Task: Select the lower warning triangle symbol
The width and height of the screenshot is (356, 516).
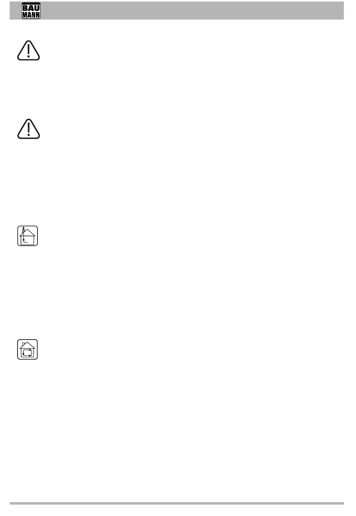Action: pyautogui.click(x=28, y=129)
